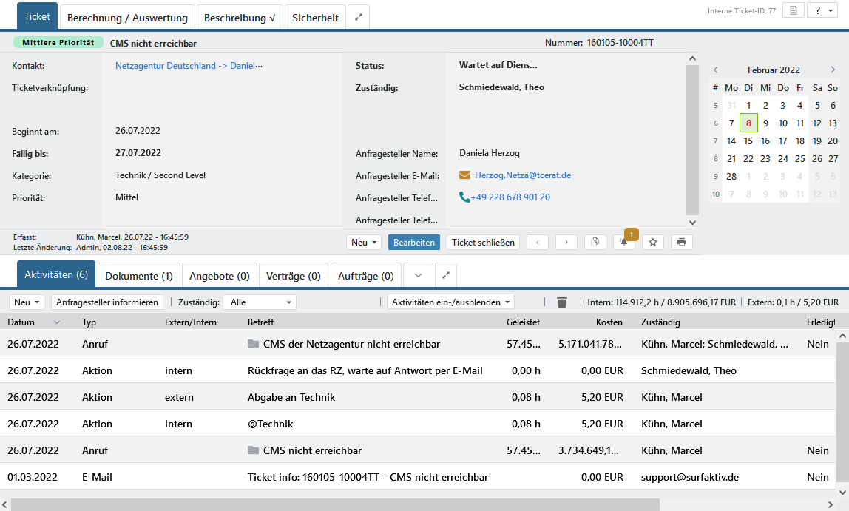This screenshot has height=511, width=849.
Task: Click the document icon beside ticket ID
Action: click(793, 10)
